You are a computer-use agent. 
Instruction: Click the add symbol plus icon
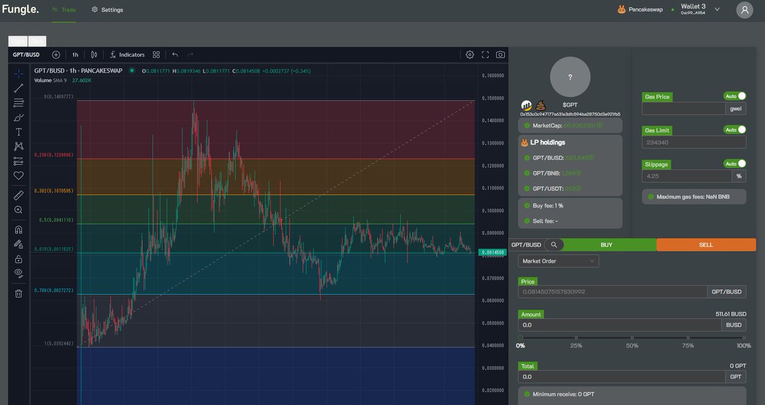(56, 55)
